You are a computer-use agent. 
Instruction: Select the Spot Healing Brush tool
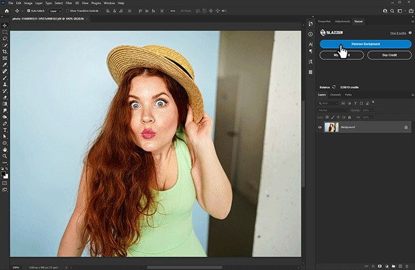[x=4, y=71]
